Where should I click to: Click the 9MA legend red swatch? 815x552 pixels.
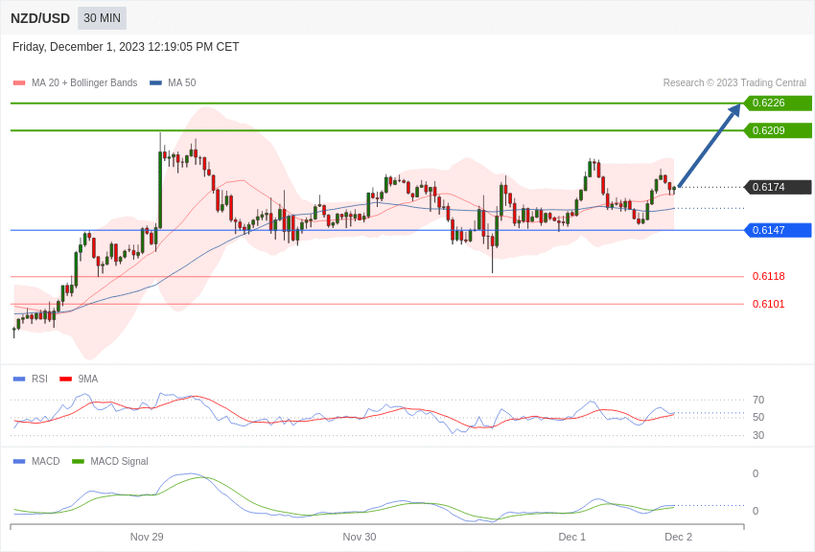click(66, 379)
